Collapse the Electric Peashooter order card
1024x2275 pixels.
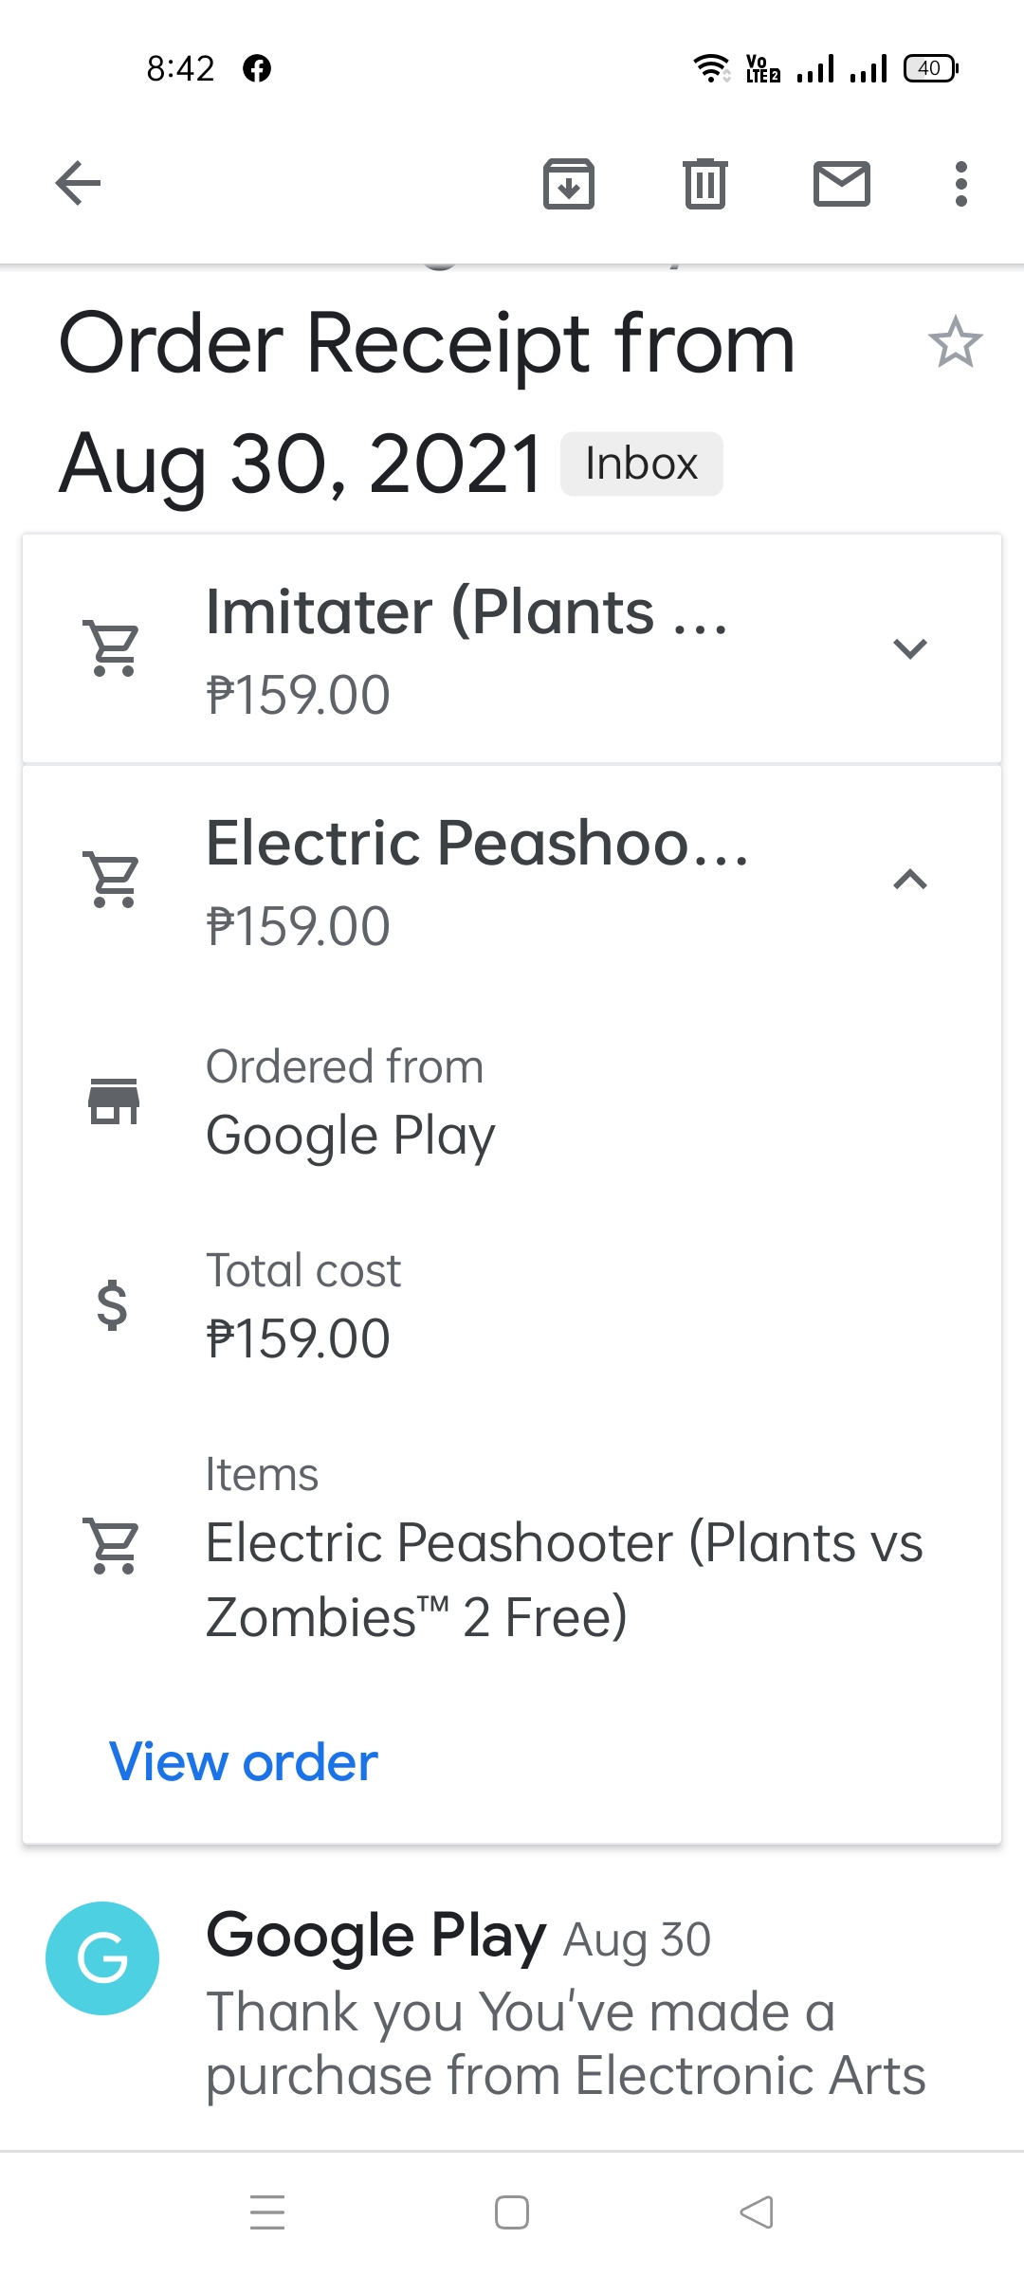click(x=909, y=880)
